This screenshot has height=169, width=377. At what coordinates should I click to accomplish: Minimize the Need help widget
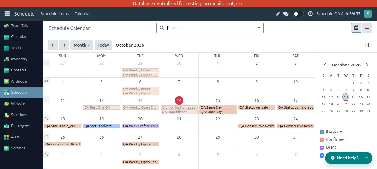[367, 158]
